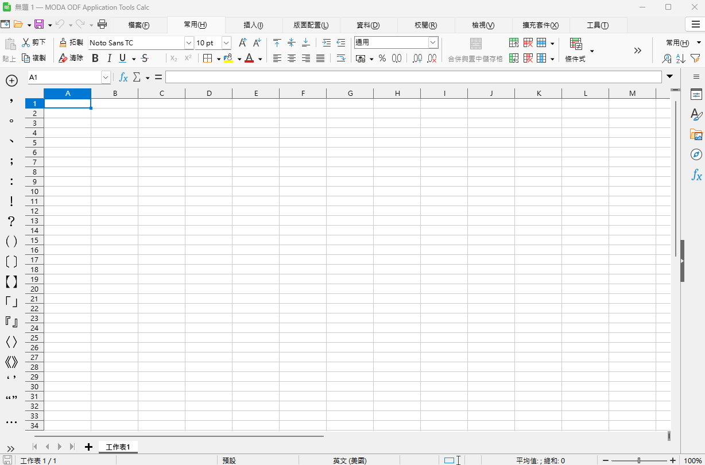The height and width of the screenshot is (465, 705).
Task: Open the Functions fx deck in the right sidebar
Action: coord(696,175)
